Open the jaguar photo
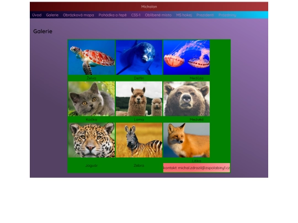The width and height of the screenshot is (298, 223). pos(92,140)
